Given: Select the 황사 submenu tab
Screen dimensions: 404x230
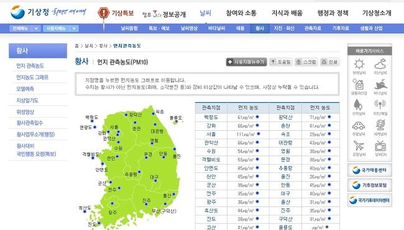Looking at the screenshot, I should pyautogui.click(x=260, y=29).
